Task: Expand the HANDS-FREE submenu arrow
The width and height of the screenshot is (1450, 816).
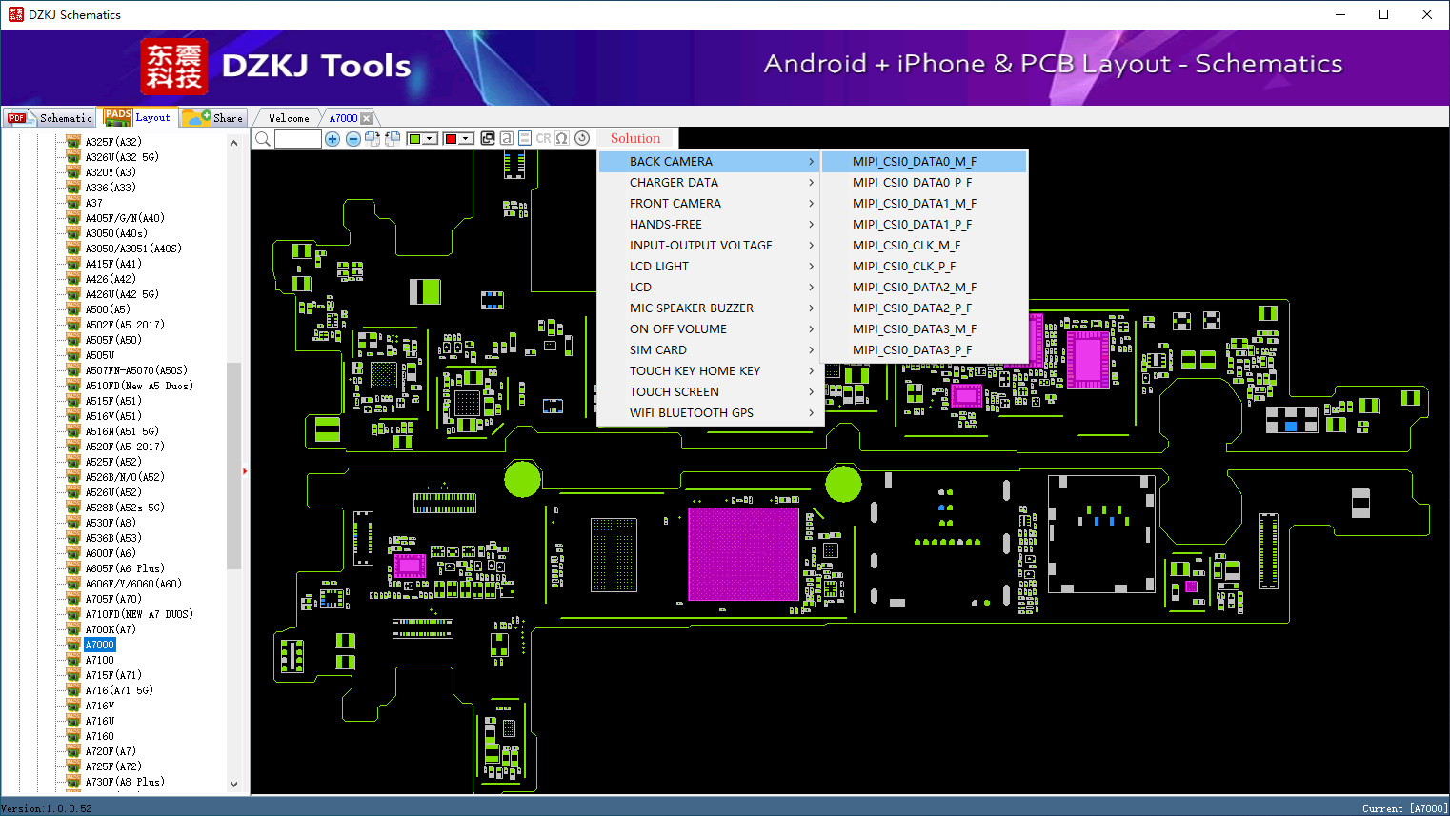Action: 811,225
